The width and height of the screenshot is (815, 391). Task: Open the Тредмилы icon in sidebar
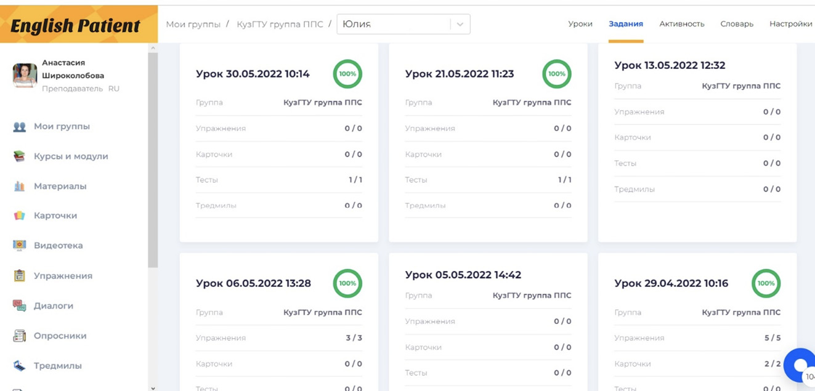point(20,366)
